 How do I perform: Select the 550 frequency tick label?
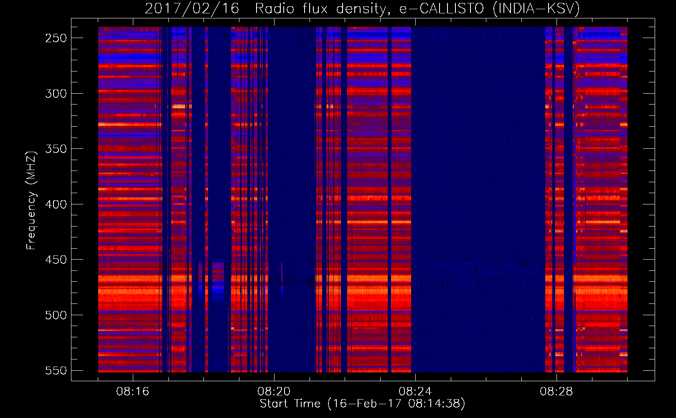pos(56,370)
